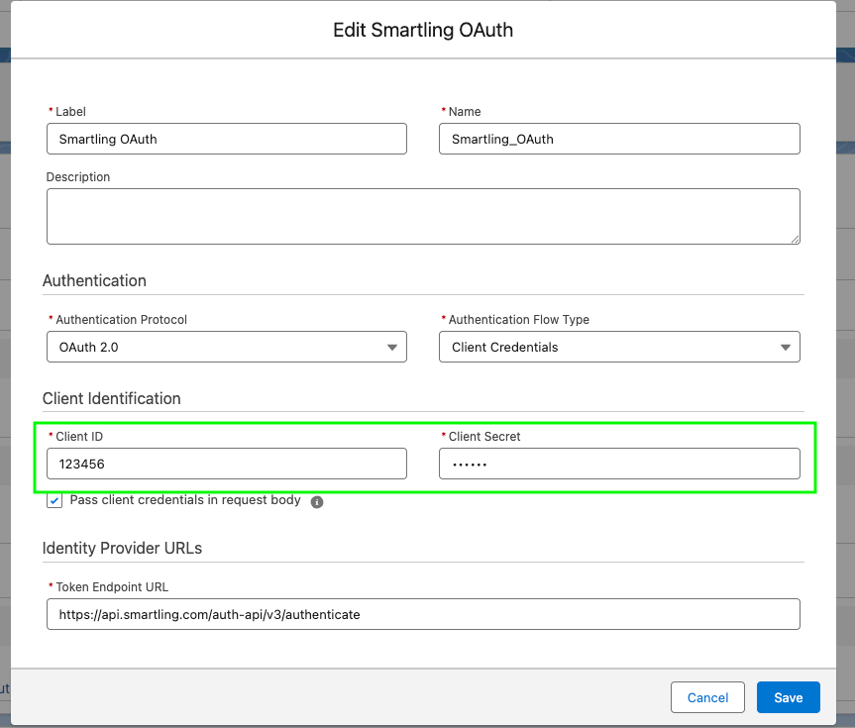Cancel editing the Smartling OAuth credential

(707, 697)
